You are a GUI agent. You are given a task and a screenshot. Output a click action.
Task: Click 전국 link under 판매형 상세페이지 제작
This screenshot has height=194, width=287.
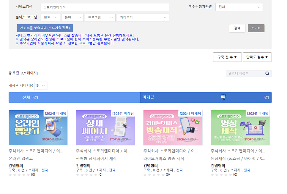click(x=112, y=170)
